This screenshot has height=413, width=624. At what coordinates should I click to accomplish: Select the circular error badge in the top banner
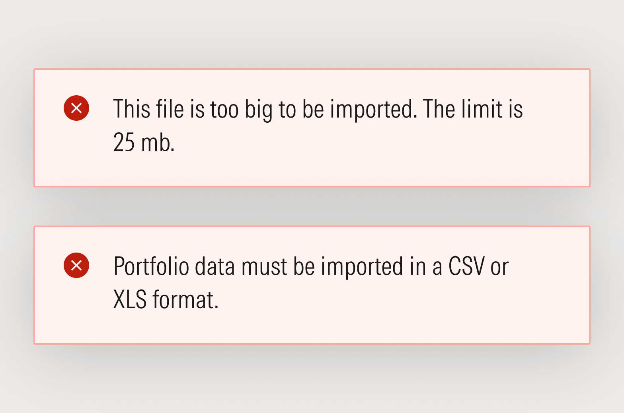[x=76, y=108]
